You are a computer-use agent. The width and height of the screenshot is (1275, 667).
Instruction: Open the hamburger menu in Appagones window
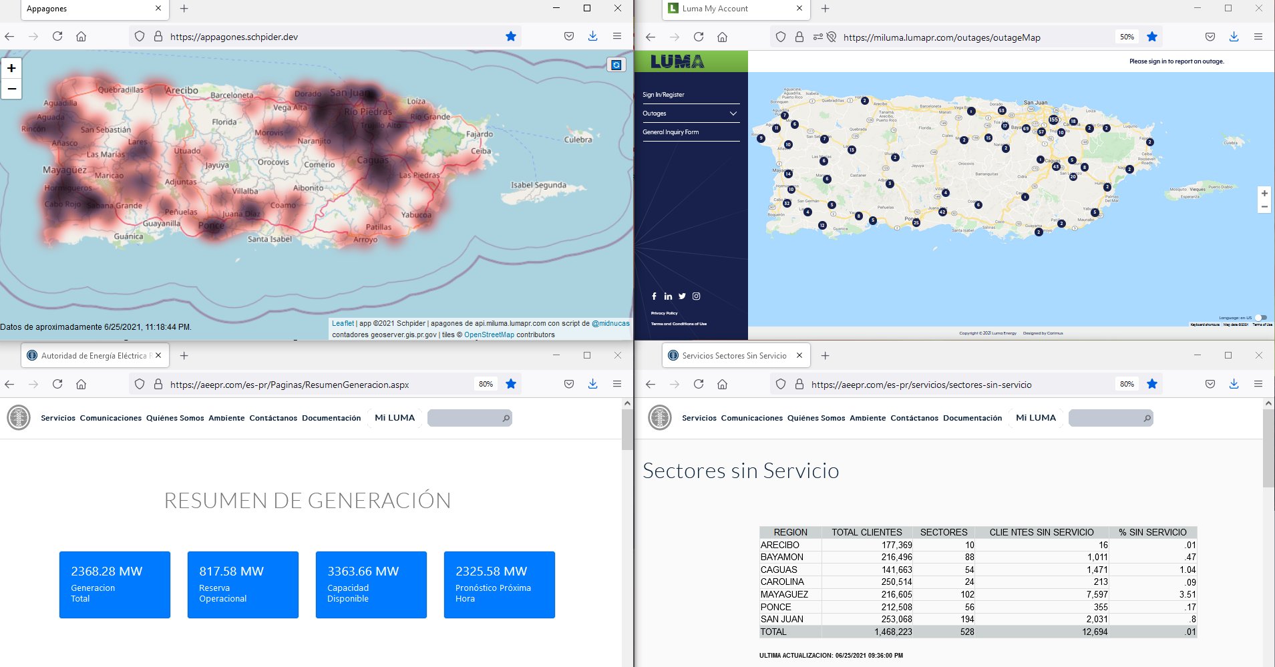pyautogui.click(x=617, y=37)
